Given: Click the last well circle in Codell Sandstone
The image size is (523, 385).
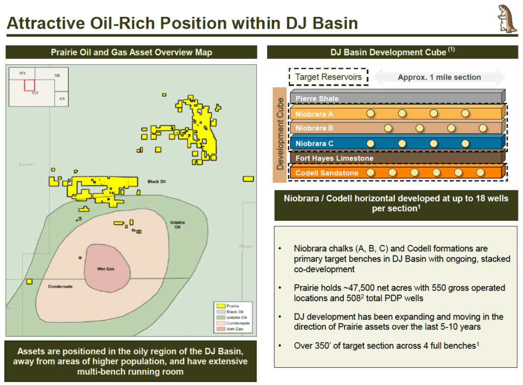Looking at the screenshot, I should tap(480, 172).
